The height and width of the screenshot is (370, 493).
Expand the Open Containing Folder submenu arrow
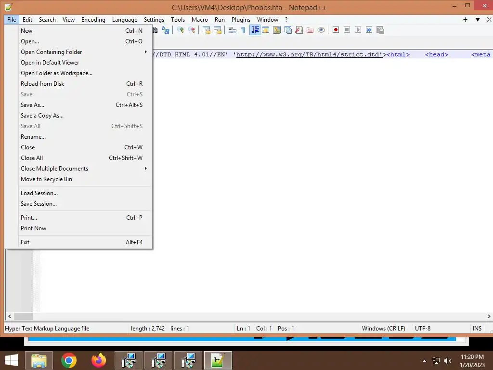click(145, 52)
